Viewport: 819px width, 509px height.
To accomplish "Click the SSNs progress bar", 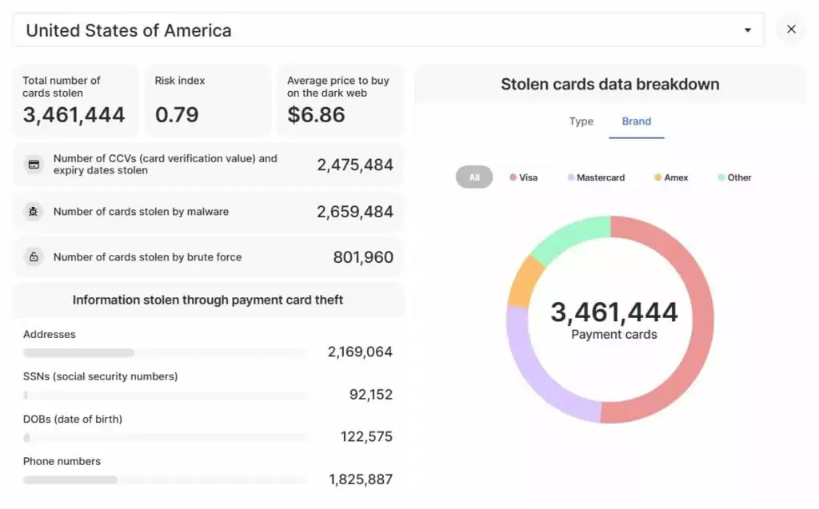I will click(x=165, y=396).
